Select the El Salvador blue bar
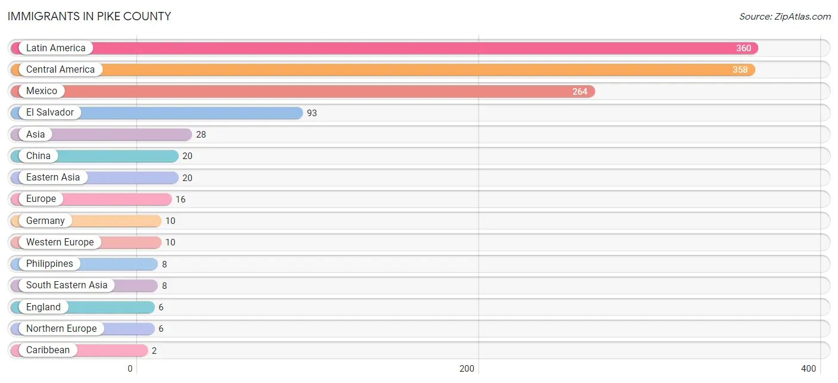838x383 pixels. click(x=157, y=113)
